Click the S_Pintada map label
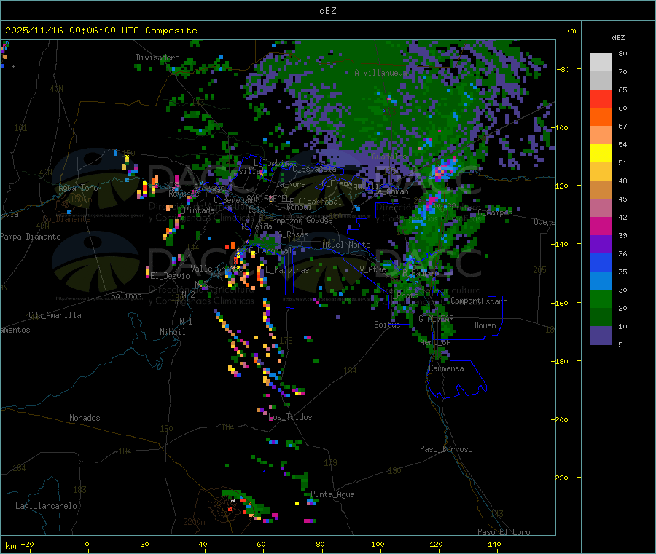The image size is (656, 554). [195, 210]
